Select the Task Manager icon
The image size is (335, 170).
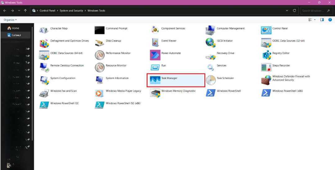[x=155, y=80]
